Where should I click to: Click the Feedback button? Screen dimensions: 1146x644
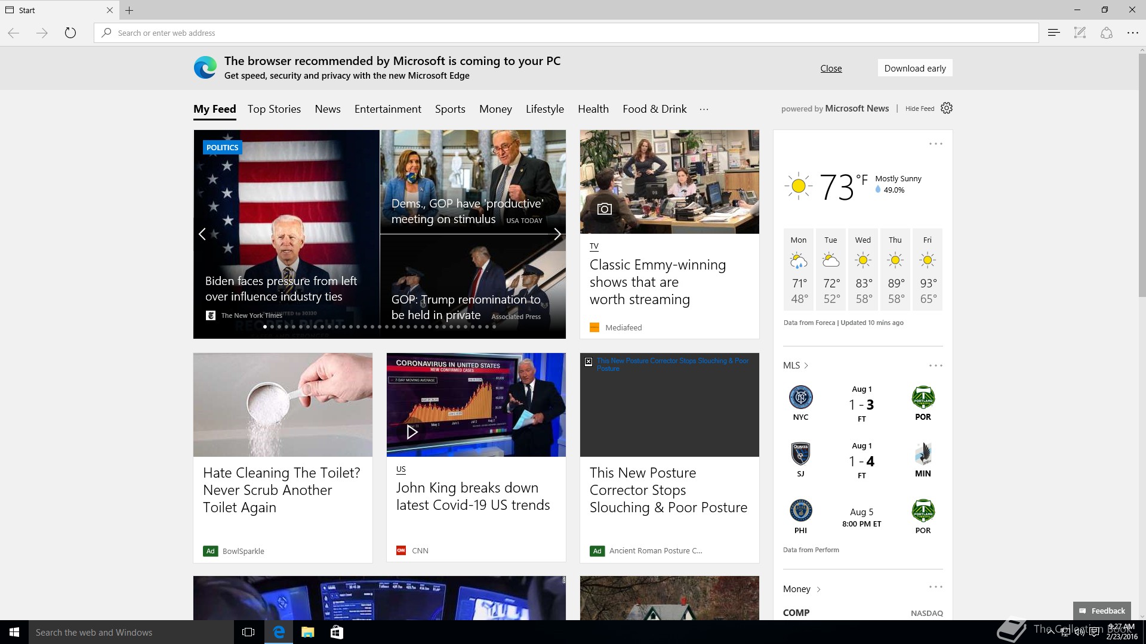(1102, 611)
